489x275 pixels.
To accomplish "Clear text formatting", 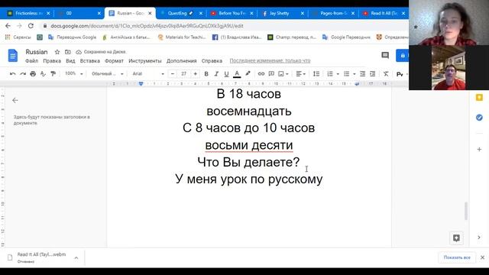I will coord(386,74).
